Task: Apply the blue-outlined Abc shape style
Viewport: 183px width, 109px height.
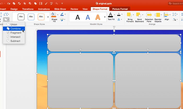Action: click(31, 17)
